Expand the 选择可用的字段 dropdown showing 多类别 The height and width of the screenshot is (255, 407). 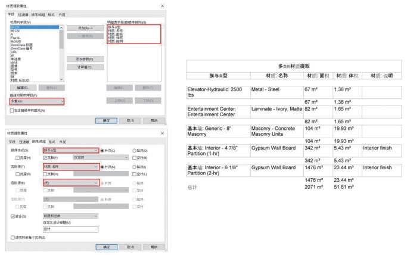pos(36,101)
